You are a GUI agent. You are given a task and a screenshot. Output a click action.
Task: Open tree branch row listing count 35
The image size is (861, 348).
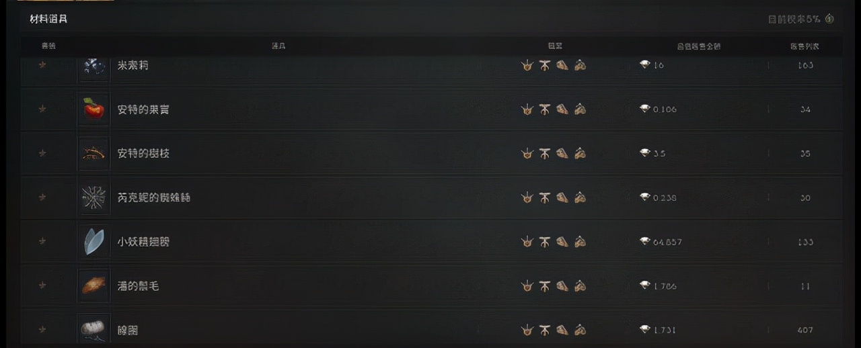pyautogui.click(x=805, y=153)
